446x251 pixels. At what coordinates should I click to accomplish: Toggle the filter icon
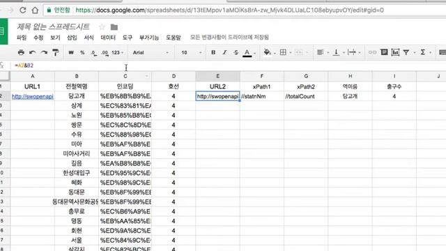point(406,52)
